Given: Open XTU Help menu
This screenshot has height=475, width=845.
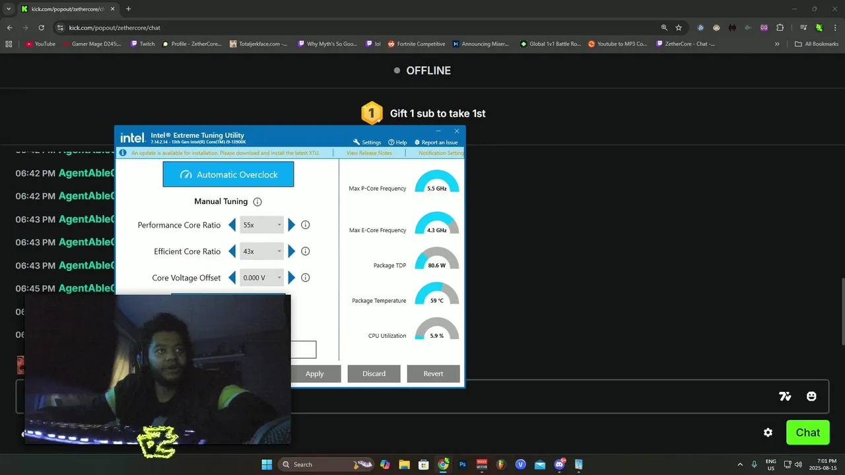Looking at the screenshot, I should (397, 142).
